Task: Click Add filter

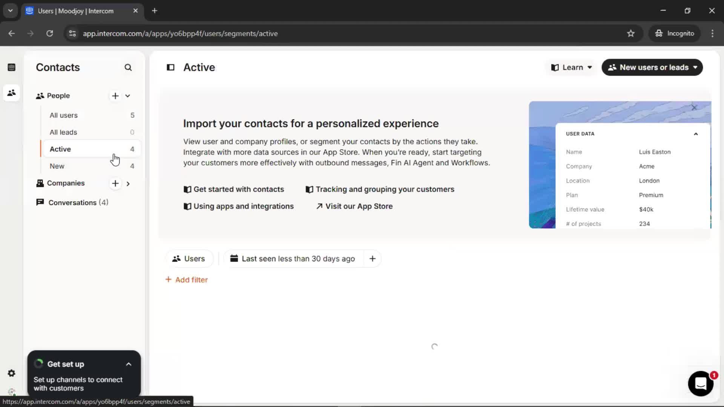Action: coord(187,280)
